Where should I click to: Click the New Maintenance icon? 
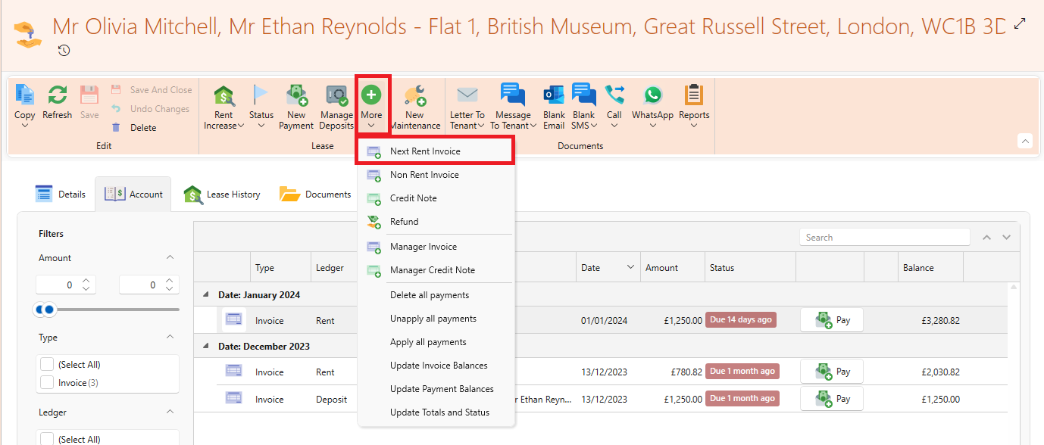tap(414, 96)
